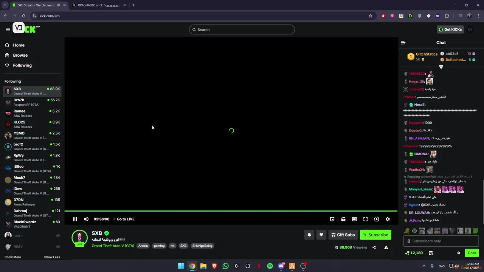
Task: Click the SHoNgxBoNg tag
Action: pyautogui.click(x=202, y=246)
